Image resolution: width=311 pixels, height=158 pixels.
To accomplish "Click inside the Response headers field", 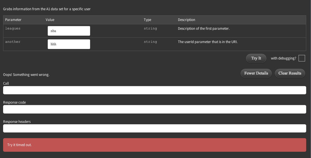I will (x=155, y=128).
